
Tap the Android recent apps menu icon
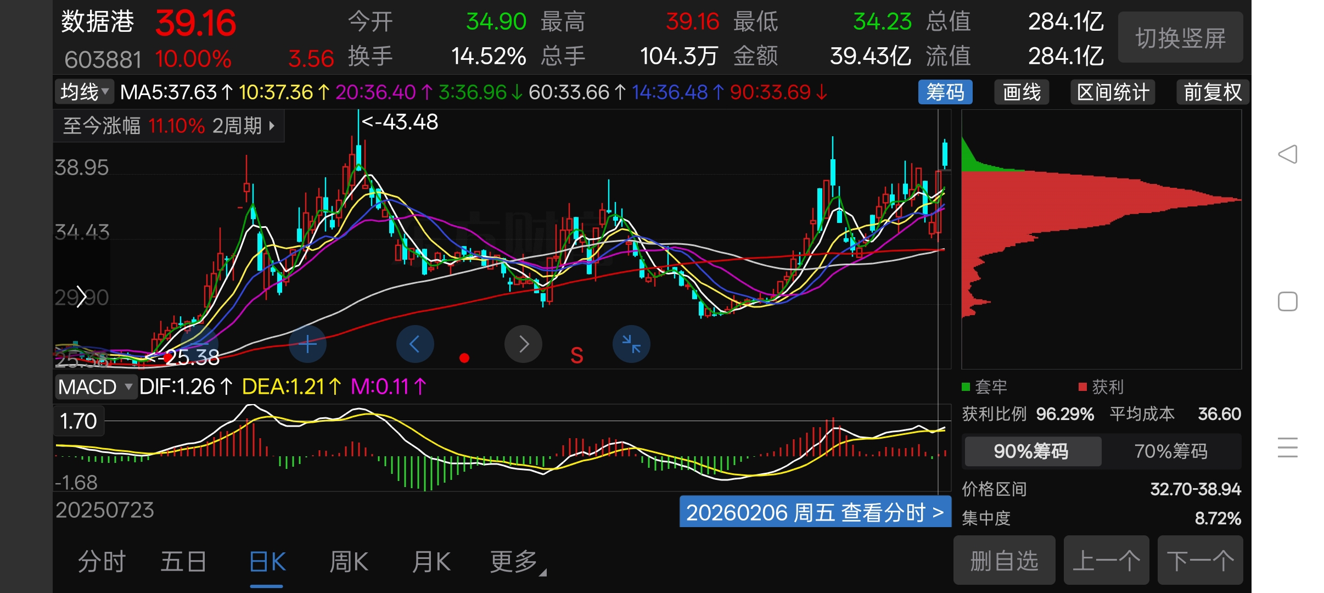pos(1288,447)
